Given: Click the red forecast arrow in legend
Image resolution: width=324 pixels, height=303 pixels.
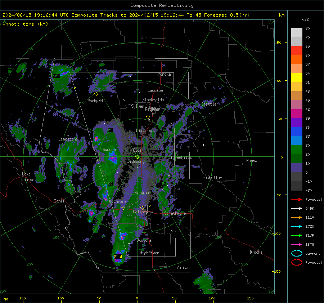Looking at the screenshot, I should click(x=297, y=199).
